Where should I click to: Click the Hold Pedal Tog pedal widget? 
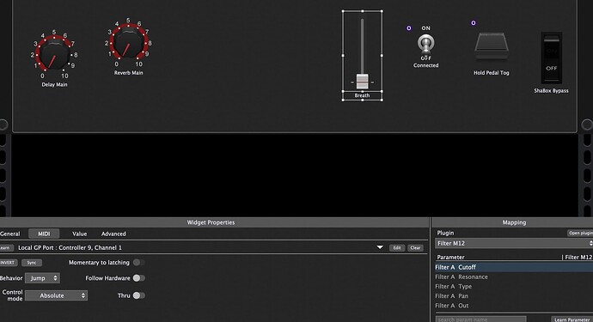(x=492, y=46)
